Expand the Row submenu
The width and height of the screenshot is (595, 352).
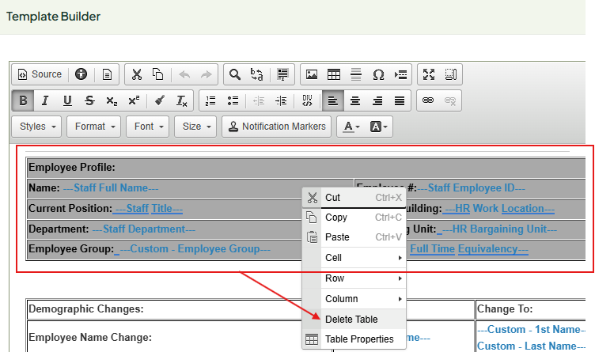(x=354, y=278)
